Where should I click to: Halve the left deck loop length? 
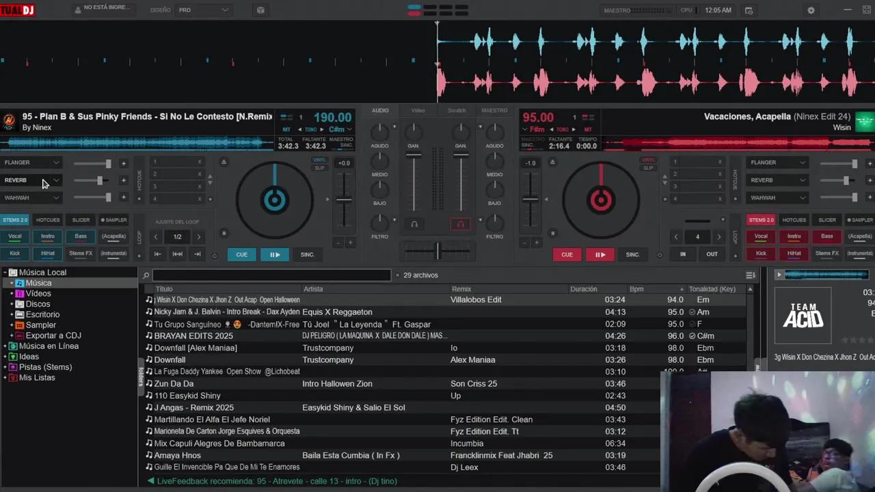tap(156, 237)
